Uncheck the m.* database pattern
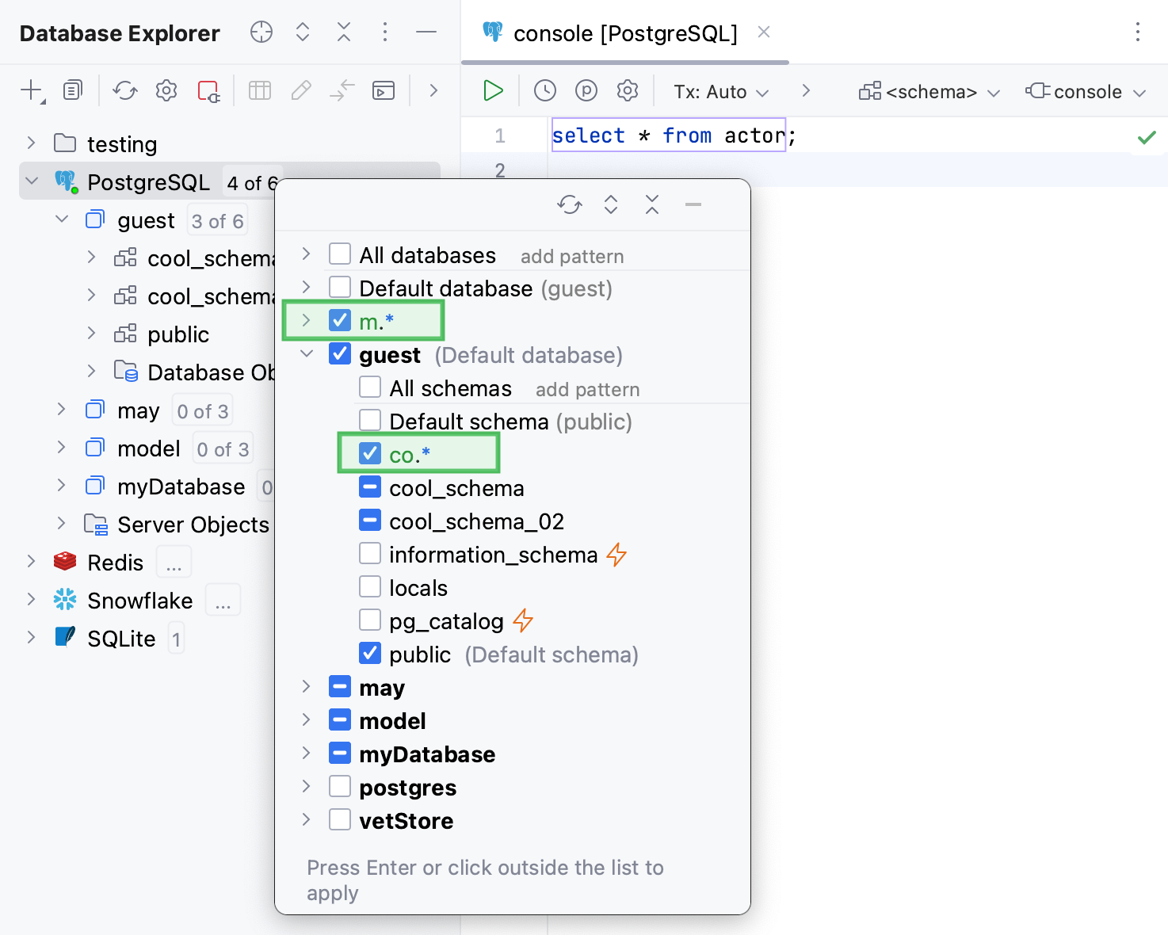Image resolution: width=1168 pixels, height=935 pixels. [340, 320]
